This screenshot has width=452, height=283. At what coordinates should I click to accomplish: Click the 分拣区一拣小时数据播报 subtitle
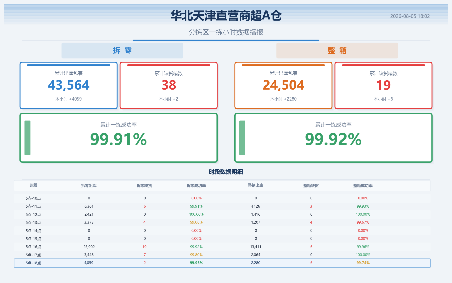tap(226, 32)
